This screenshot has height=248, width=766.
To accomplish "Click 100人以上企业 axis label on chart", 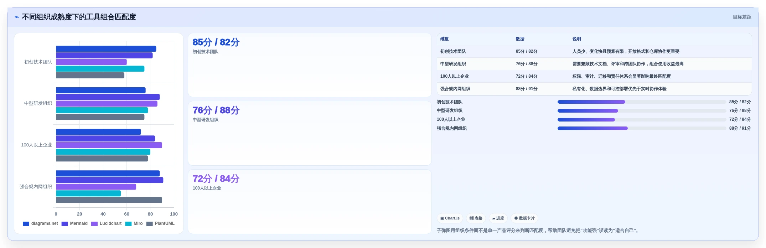I will [x=37, y=145].
